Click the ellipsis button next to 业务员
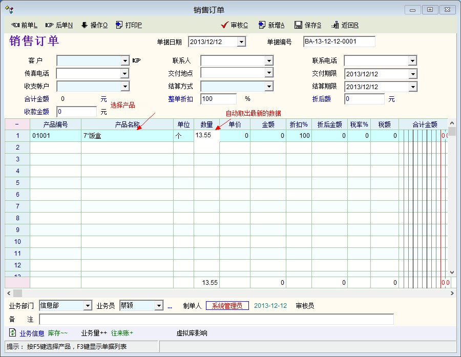This screenshot has width=461, height=357. [170, 306]
